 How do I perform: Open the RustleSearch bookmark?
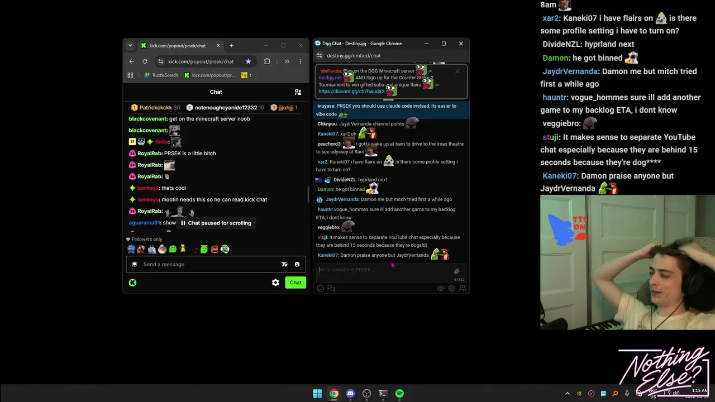[x=161, y=75]
